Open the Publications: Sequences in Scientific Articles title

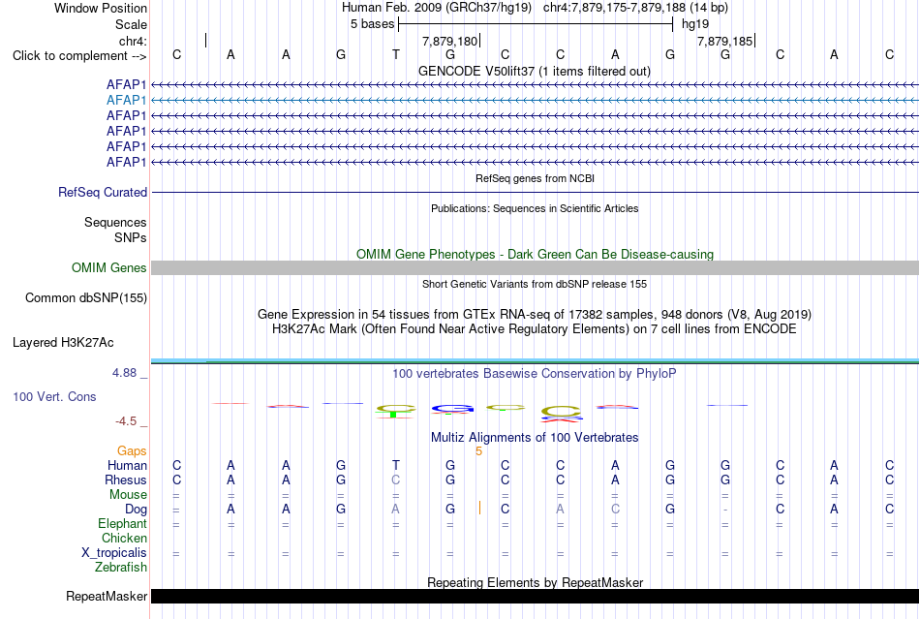tap(535, 208)
